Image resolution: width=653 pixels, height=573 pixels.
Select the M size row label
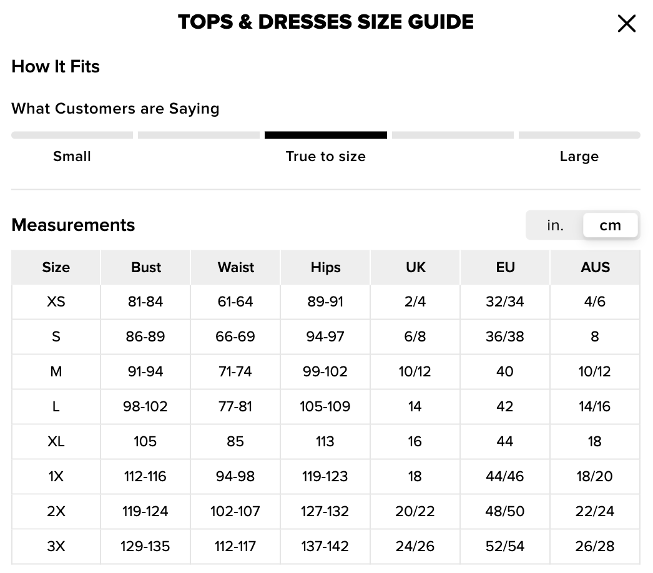[56, 372]
